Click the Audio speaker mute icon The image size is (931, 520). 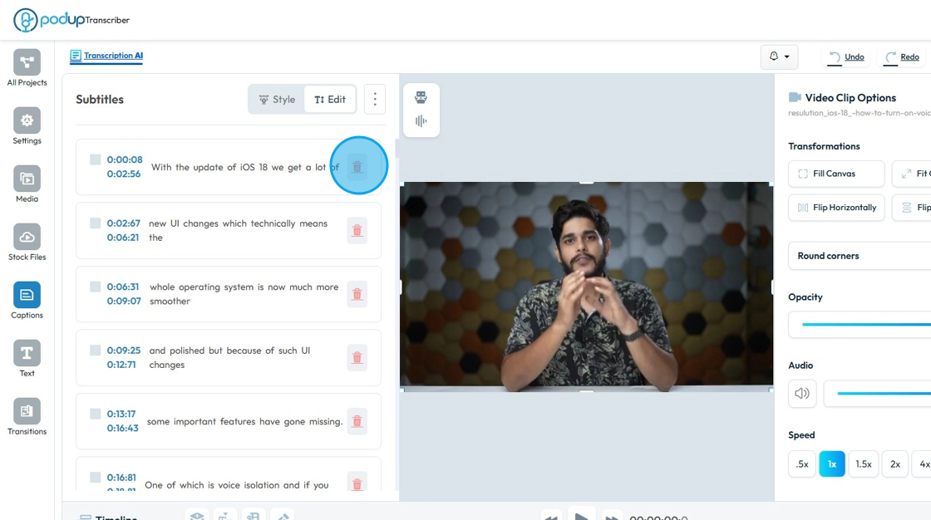tap(802, 393)
